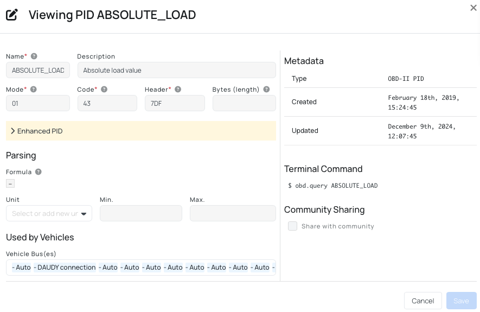Click the edit pencil icon beside the title
The height and width of the screenshot is (312, 480).
pyautogui.click(x=12, y=15)
